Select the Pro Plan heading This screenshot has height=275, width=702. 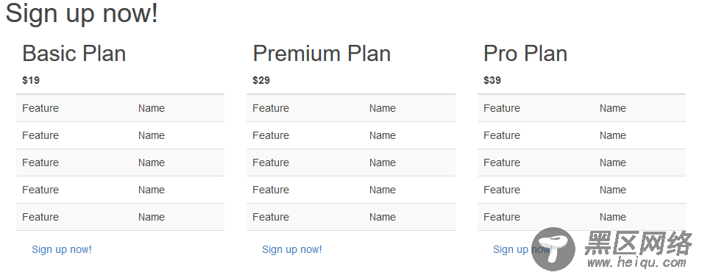click(525, 54)
